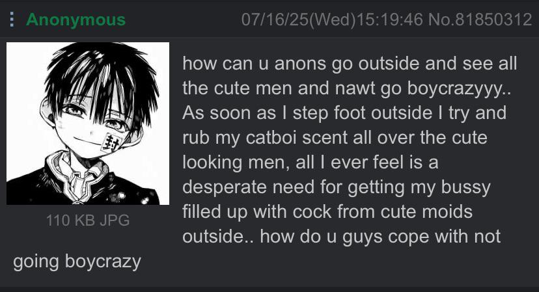The image size is (539, 292).
Task: Click post number 81850312 to quote it
Action: (x=493, y=20)
